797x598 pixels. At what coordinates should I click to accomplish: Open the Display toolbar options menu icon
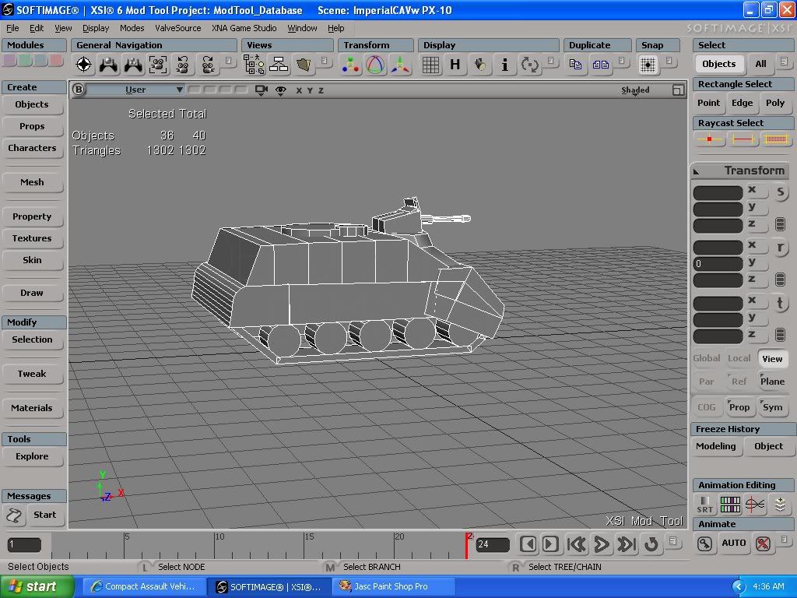point(550,61)
